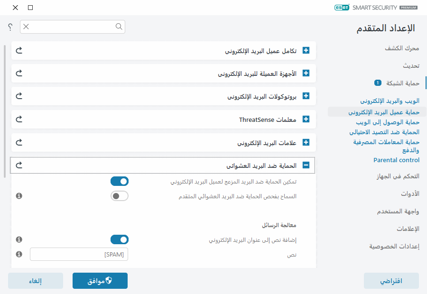This screenshot has width=427, height=294.
Task: Click the refresh icon beside معلمات ThreatSense
Action: pyautogui.click(x=19, y=119)
